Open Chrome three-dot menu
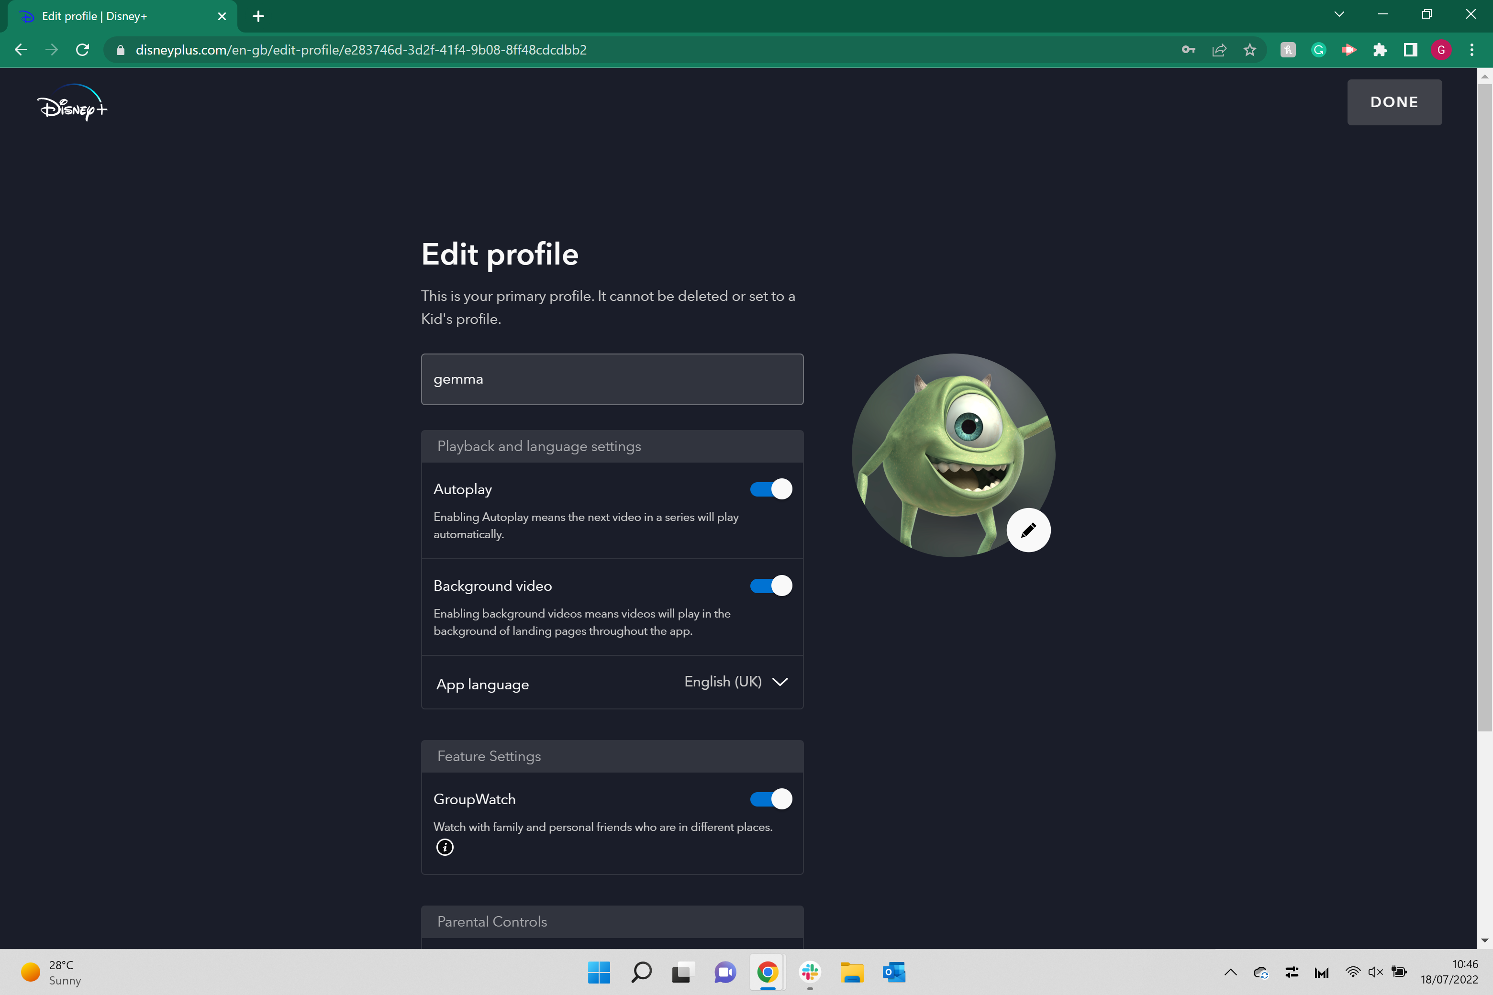This screenshot has width=1493, height=995. tap(1472, 49)
